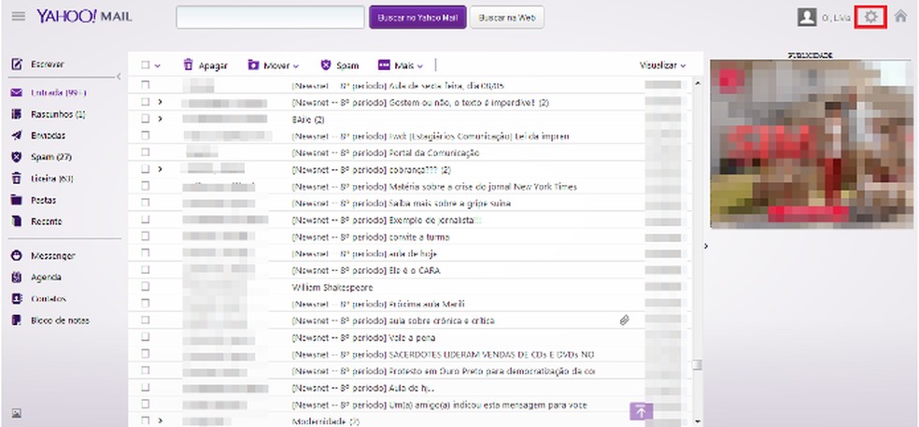Check the 'Saiba mais sobre a gripe suína' checkbox
Image resolution: width=919 pixels, height=427 pixels.
[146, 203]
